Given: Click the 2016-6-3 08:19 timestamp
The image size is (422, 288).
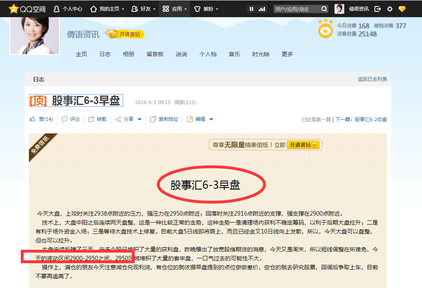Looking at the screenshot, I should [153, 102].
